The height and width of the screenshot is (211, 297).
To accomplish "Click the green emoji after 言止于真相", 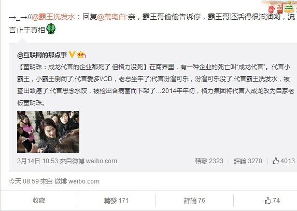I will coord(51,29).
